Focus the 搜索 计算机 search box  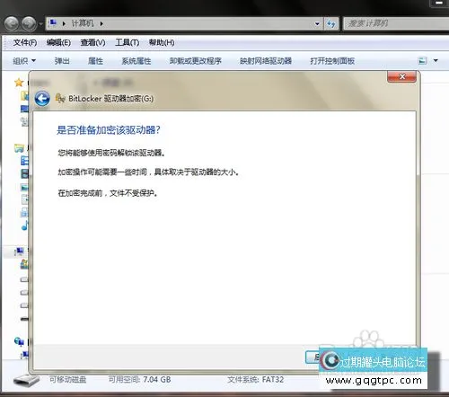click(x=396, y=23)
